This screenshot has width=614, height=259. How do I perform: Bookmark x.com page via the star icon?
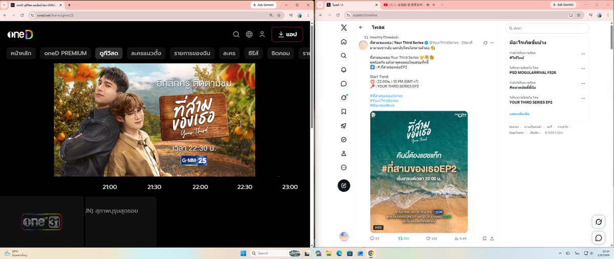pyautogui.click(x=580, y=15)
